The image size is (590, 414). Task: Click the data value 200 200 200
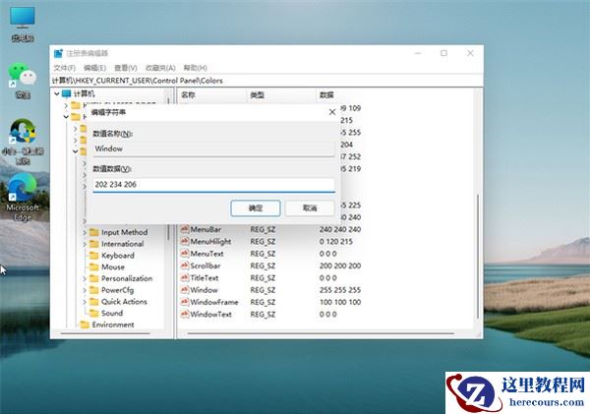coord(340,266)
